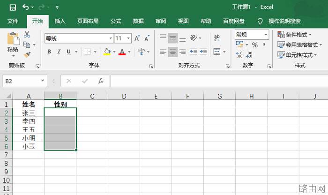Switch to the 帮助 tab
Image resolution: width=328 pixels, height=195 pixels.
[x=206, y=21]
